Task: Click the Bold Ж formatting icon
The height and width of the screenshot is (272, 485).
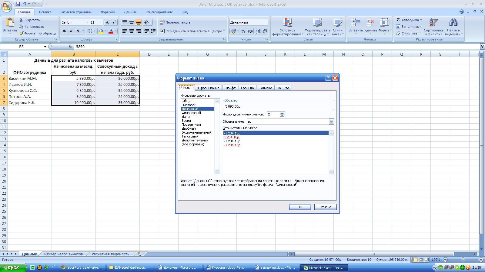Action: [64, 31]
